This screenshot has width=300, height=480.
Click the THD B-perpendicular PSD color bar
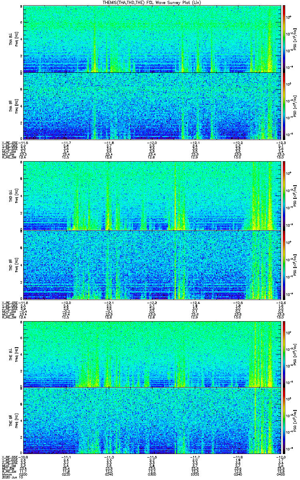point(284,196)
